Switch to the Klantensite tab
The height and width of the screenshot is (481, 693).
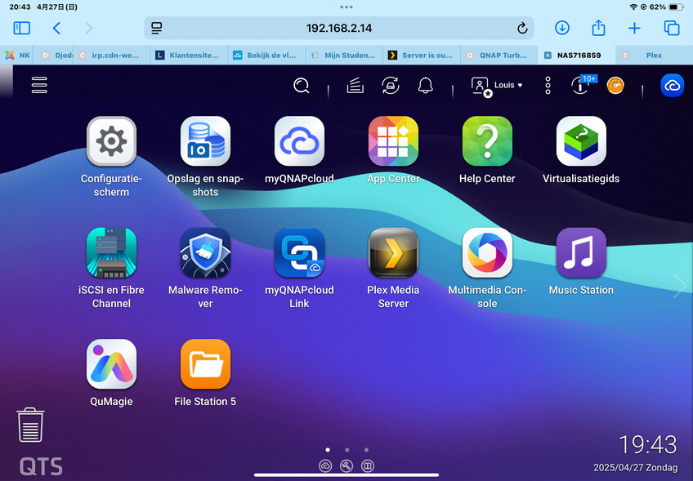(189, 56)
